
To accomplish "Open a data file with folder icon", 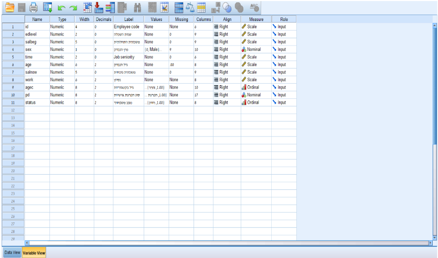I will pyautogui.click(x=10, y=7).
